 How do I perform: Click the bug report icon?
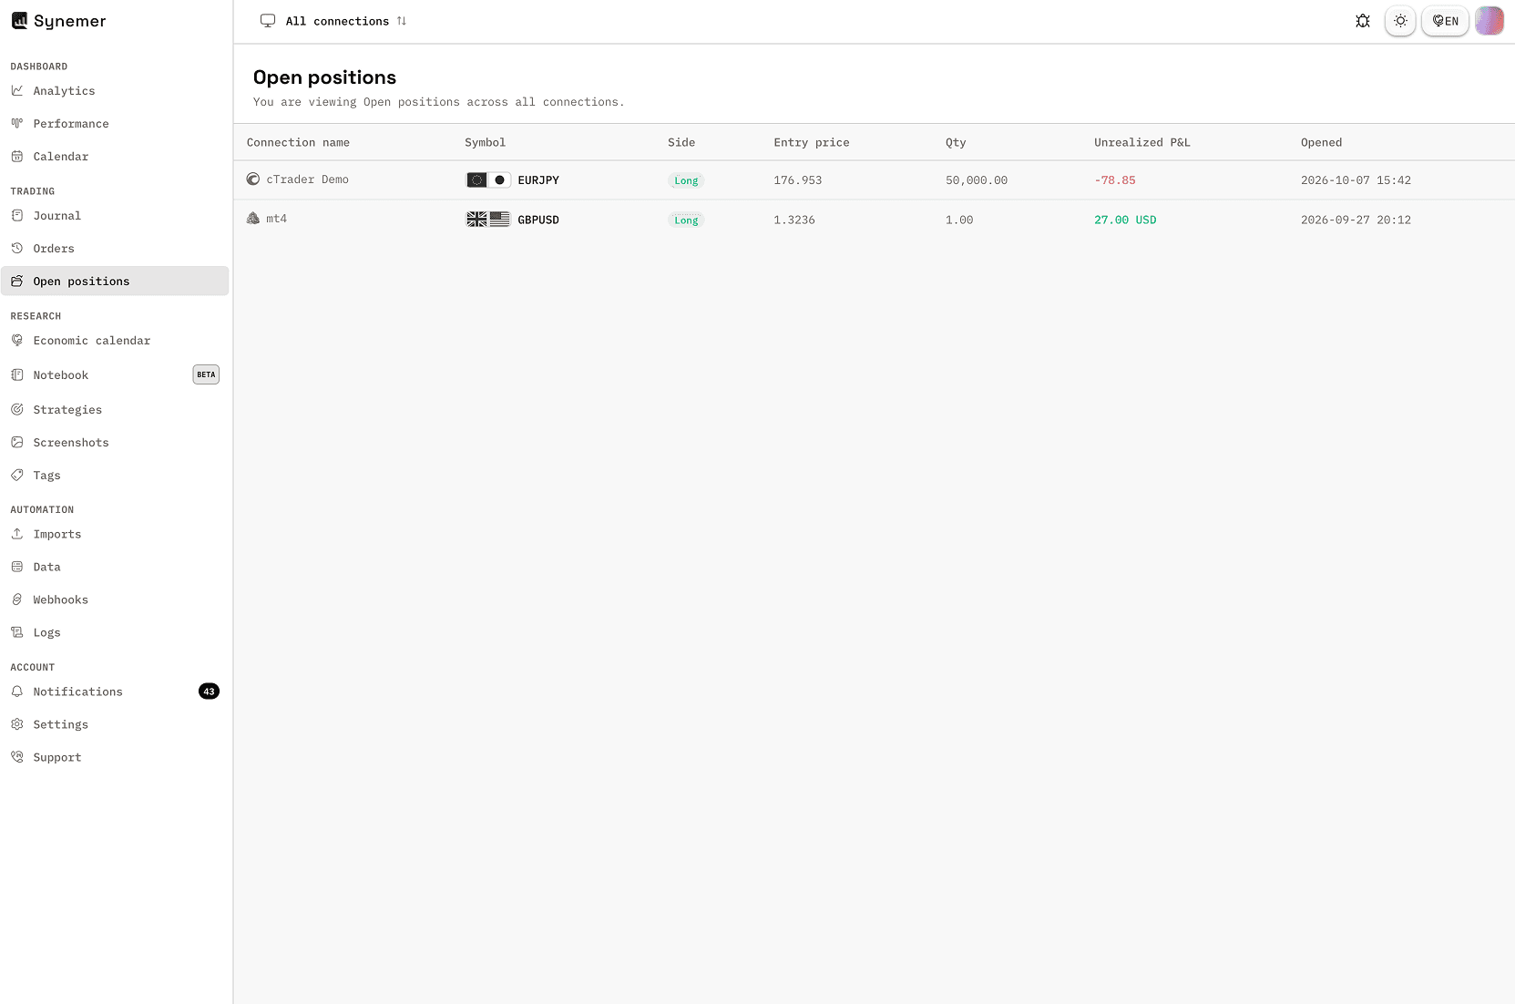pos(1363,21)
